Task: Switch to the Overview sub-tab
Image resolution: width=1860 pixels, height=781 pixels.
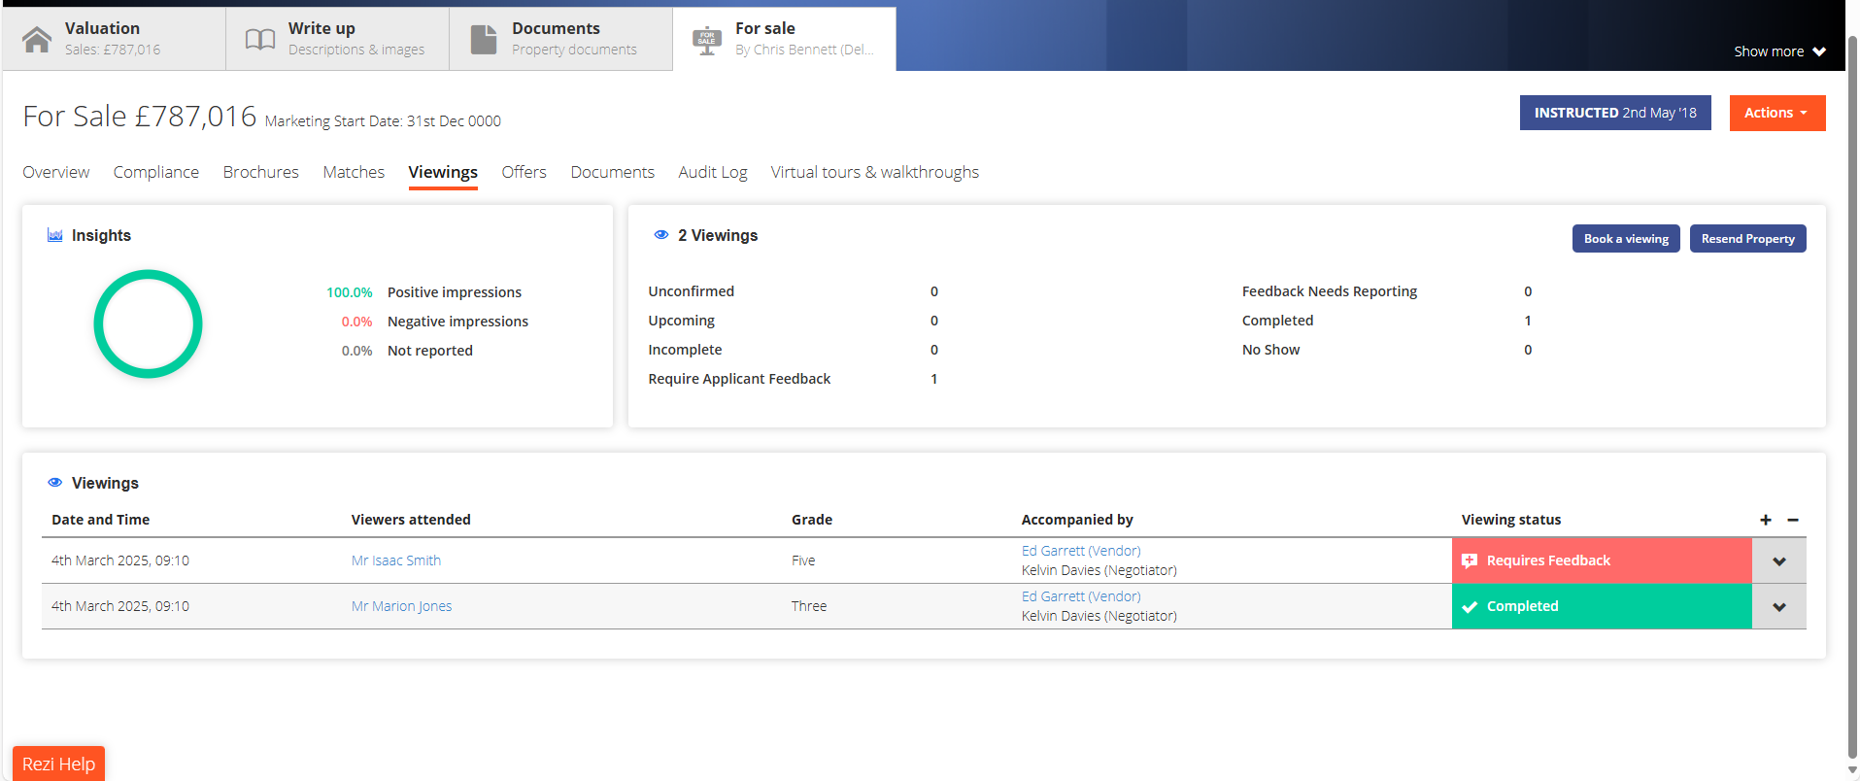Action: pyautogui.click(x=56, y=172)
